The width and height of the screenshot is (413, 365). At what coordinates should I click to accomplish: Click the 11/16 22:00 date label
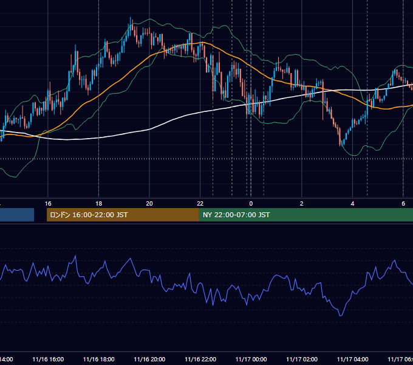pyautogui.click(x=200, y=359)
